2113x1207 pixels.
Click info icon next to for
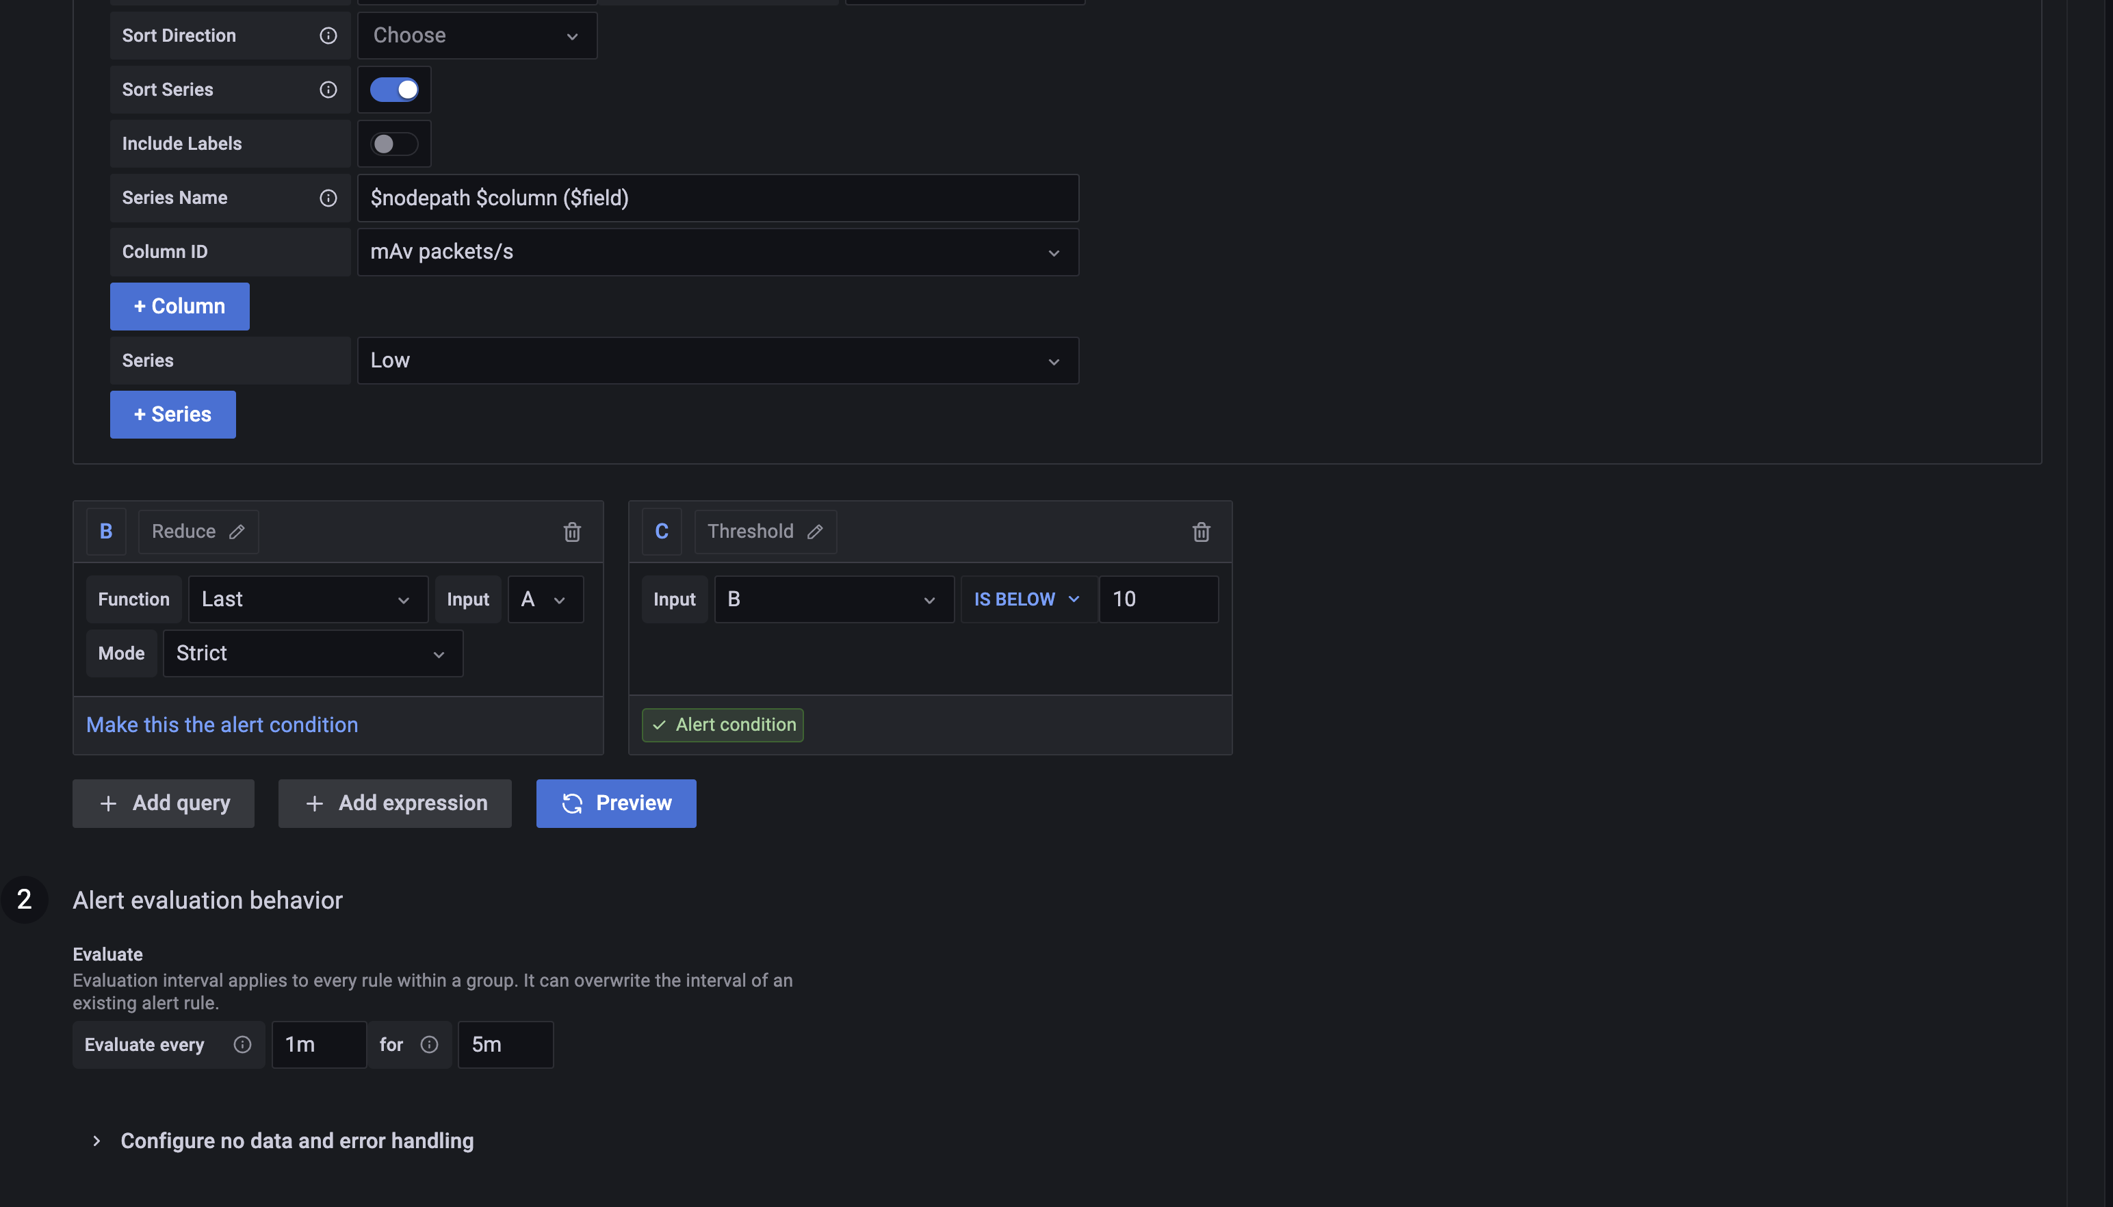click(x=428, y=1045)
